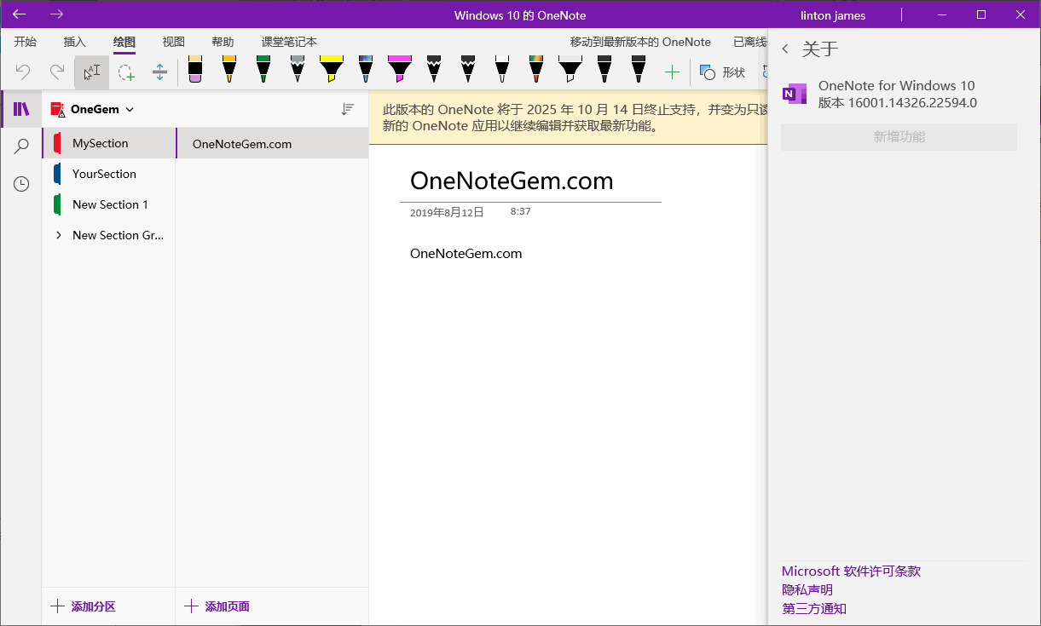The height and width of the screenshot is (626, 1041).
Task: Select the yellow highlighter pen
Action: tap(331, 72)
